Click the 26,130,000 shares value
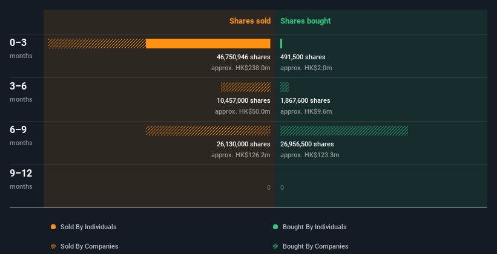The height and width of the screenshot is (254, 497). [x=243, y=144]
